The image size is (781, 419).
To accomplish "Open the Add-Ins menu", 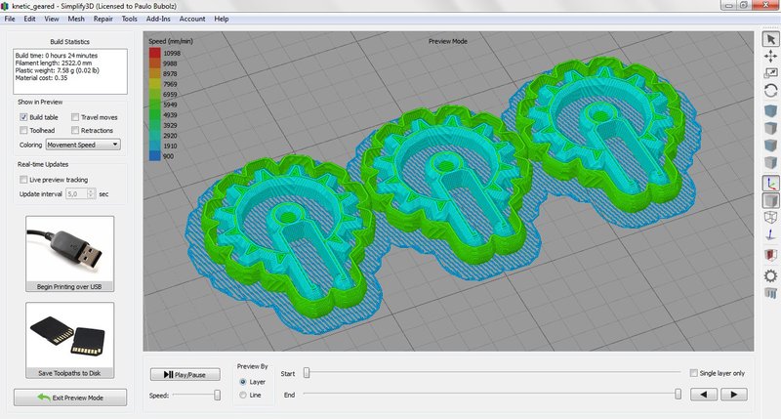I will click(158, 19).
